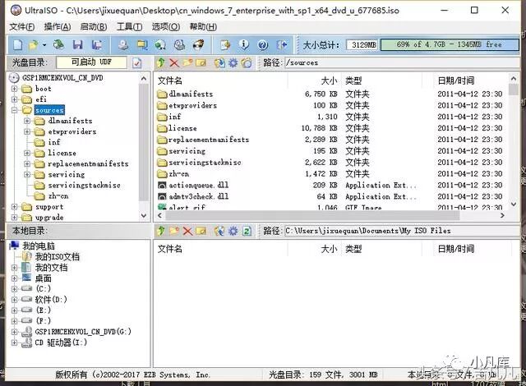
Task: Click rename icon in local pane toolbar
Action: click(201, 231)
